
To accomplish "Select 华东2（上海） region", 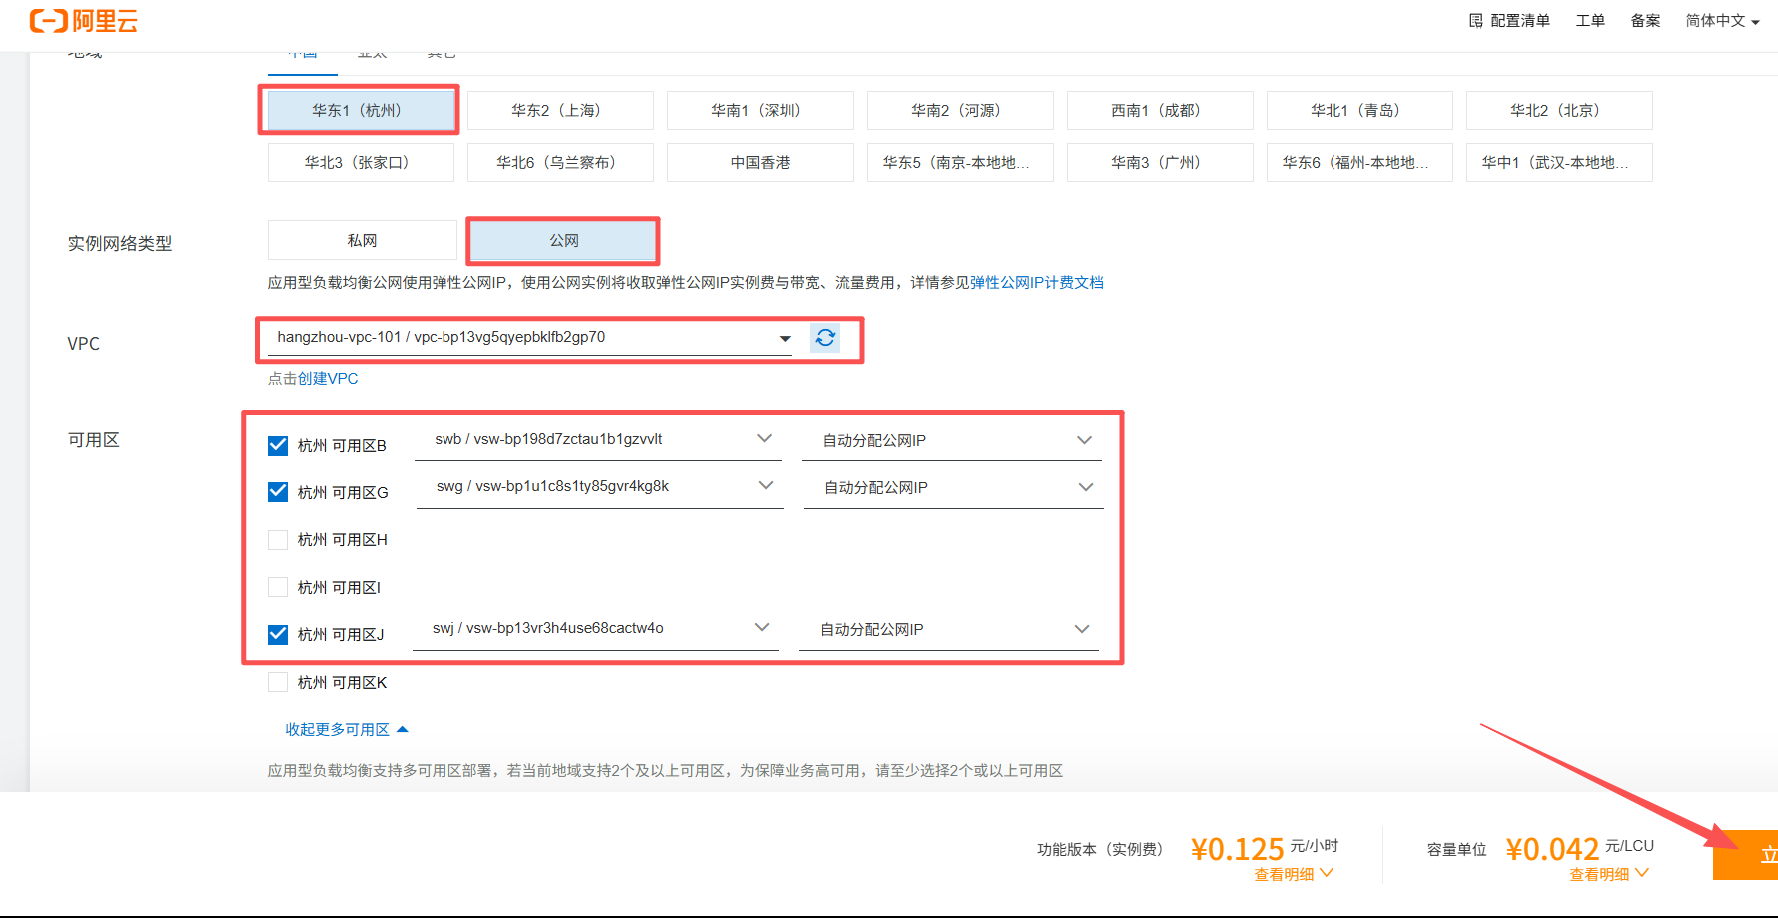I will click(x=560, y=110).
